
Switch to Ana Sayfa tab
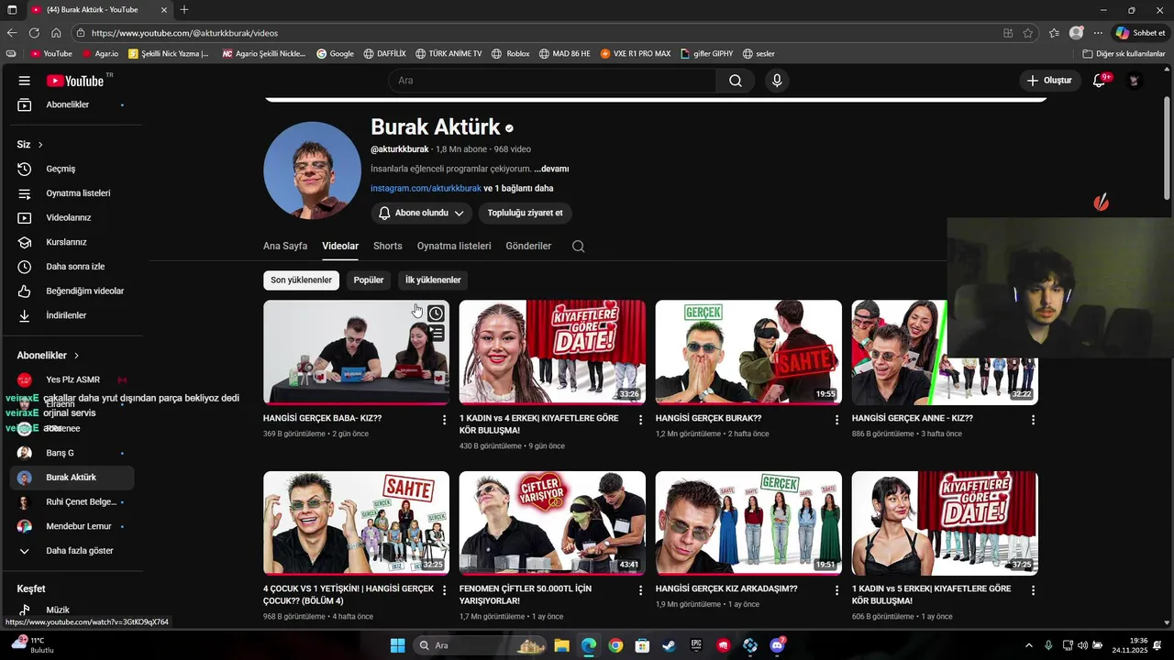pos(285,246)
